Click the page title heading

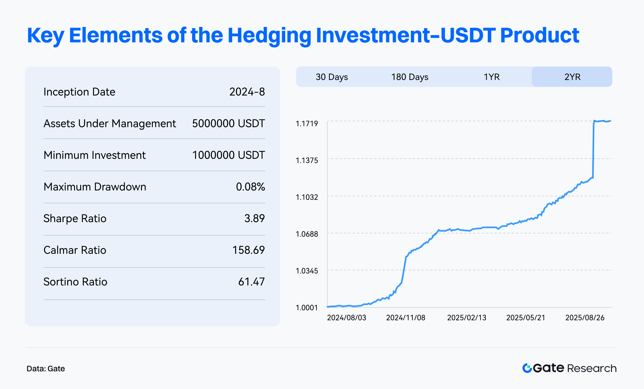click(303, 35)
